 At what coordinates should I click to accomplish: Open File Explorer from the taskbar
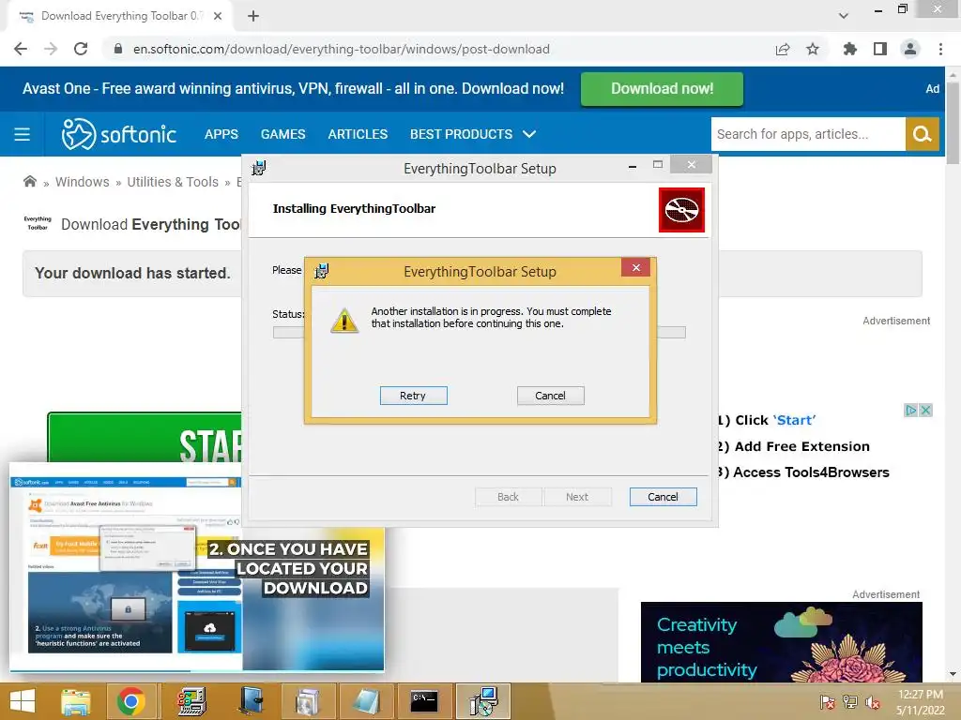click(76, 701)
